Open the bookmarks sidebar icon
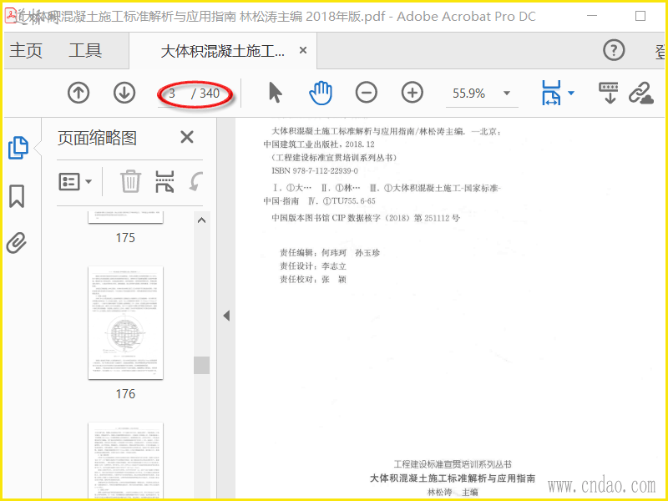 (17, 196)
